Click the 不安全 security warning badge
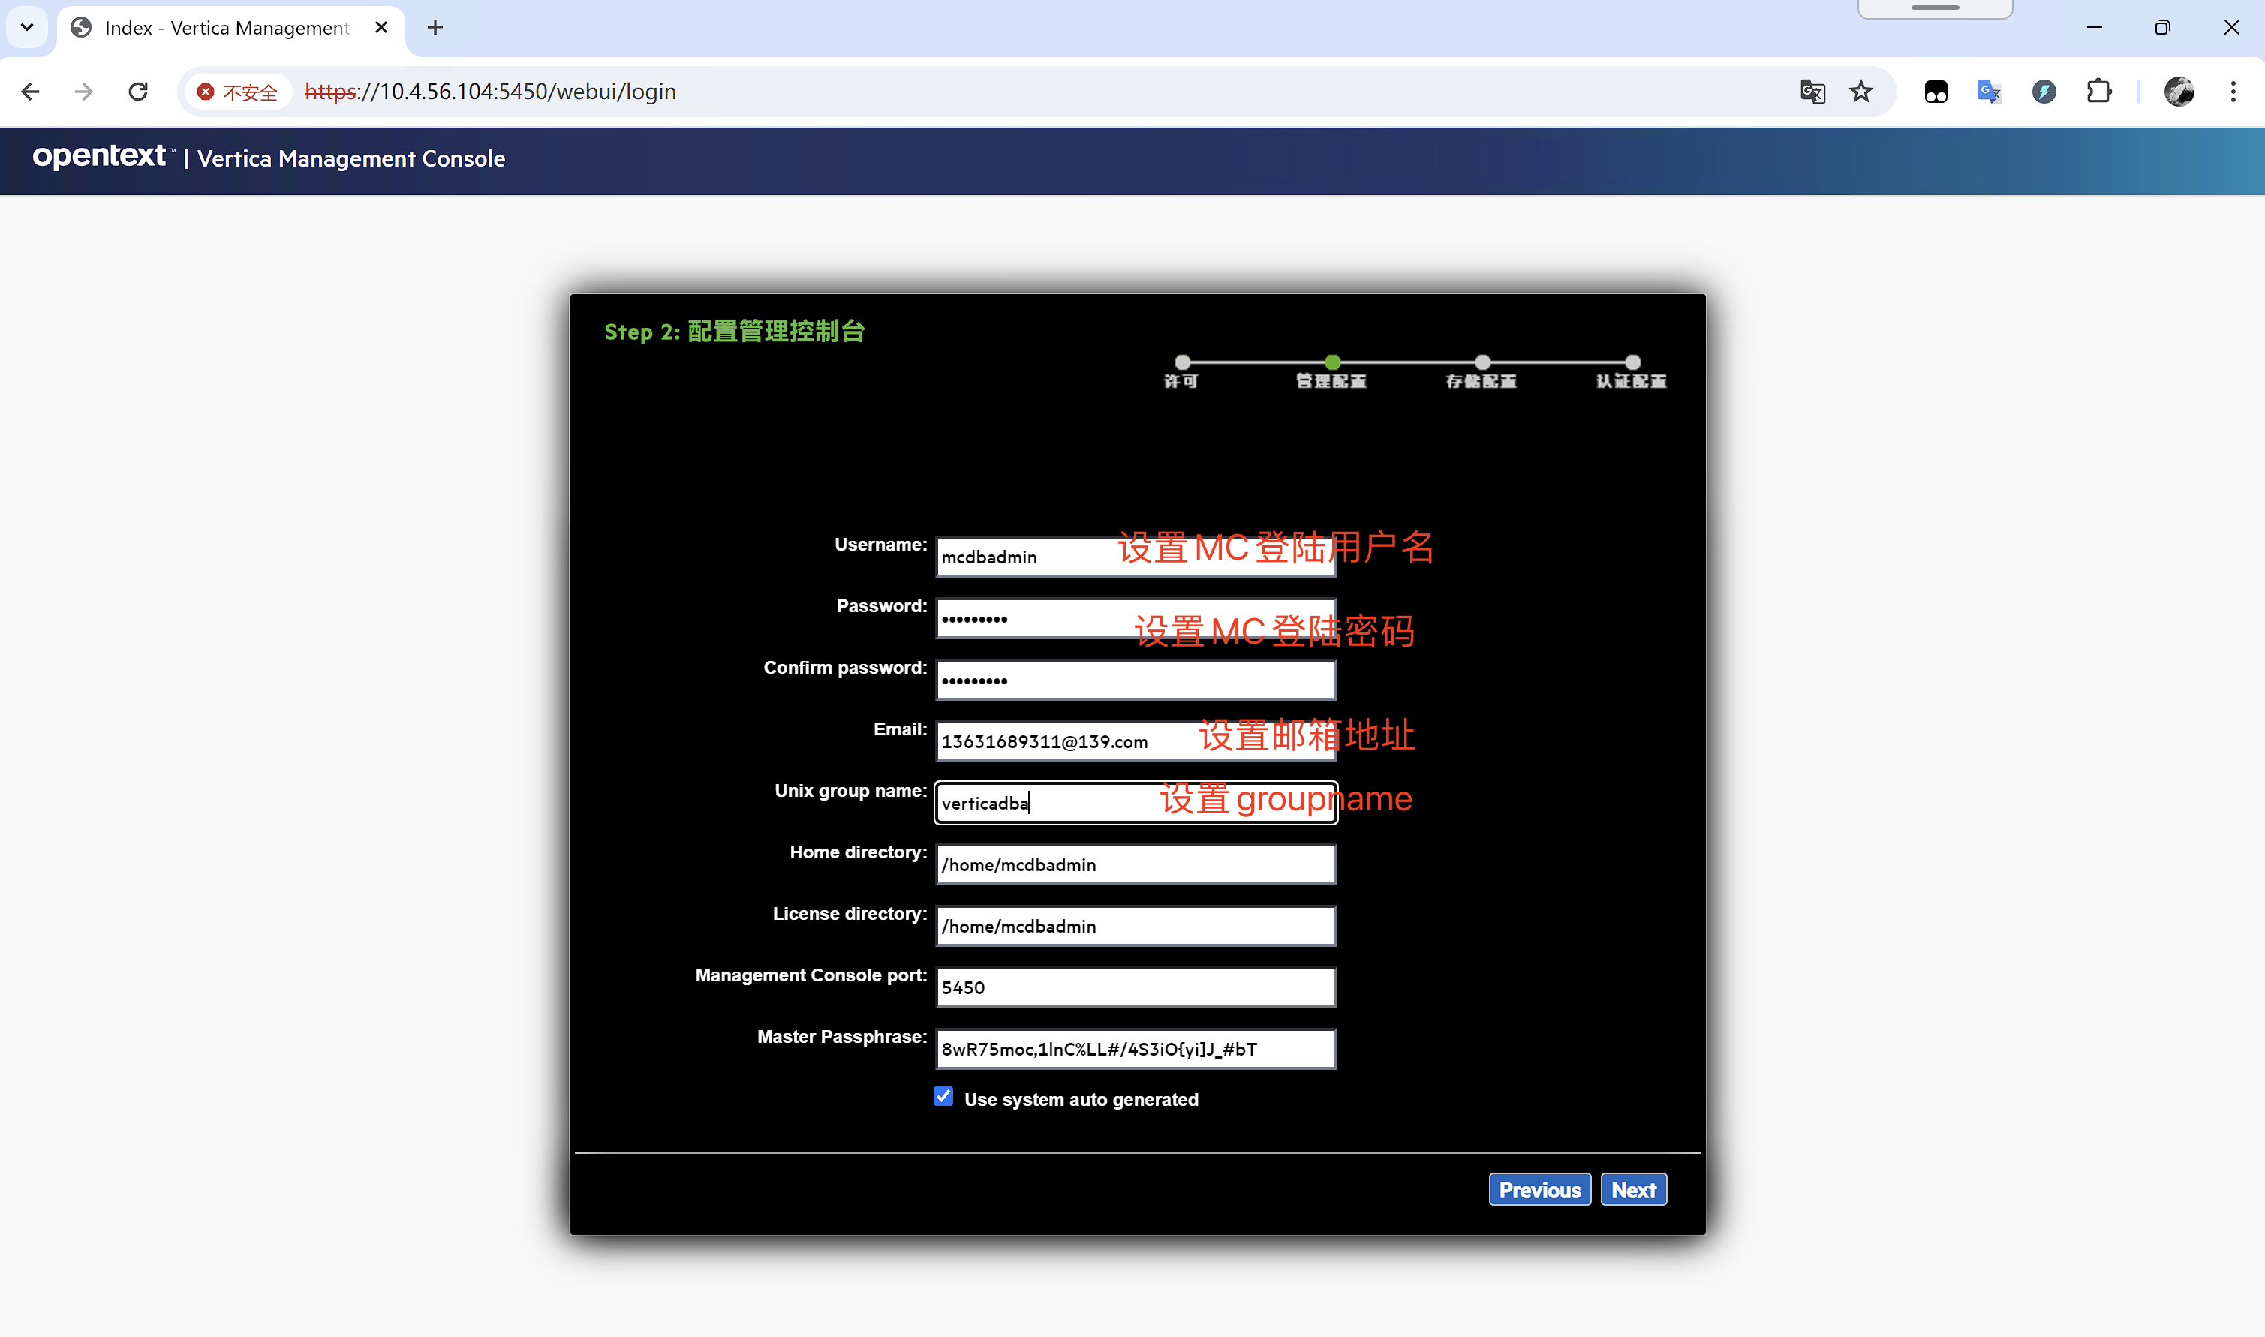2265x1337 pixels. point(238,92)
